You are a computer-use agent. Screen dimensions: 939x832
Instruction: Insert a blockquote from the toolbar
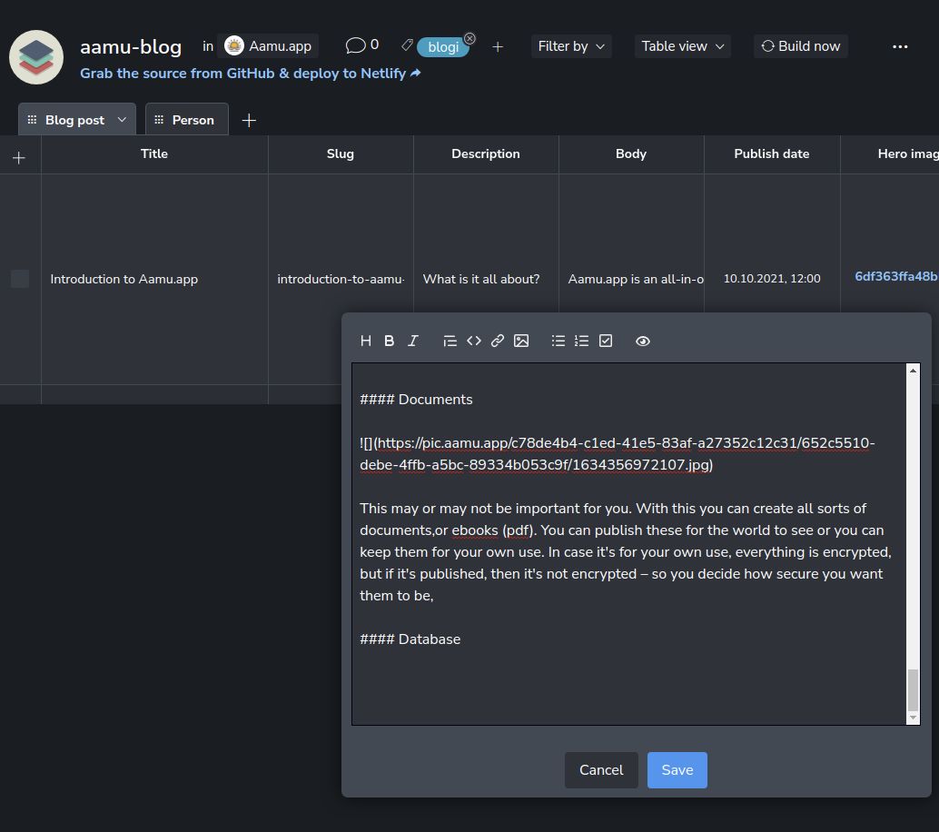tap(450, 341)
